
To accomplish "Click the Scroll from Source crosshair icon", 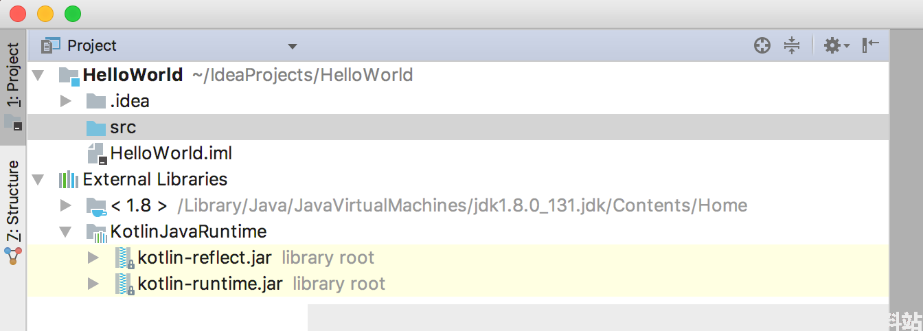I will click(x=762, y=46).
